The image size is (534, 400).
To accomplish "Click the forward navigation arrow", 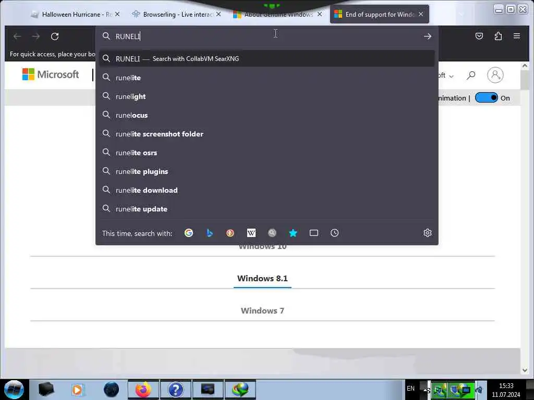I will point(36,36).
